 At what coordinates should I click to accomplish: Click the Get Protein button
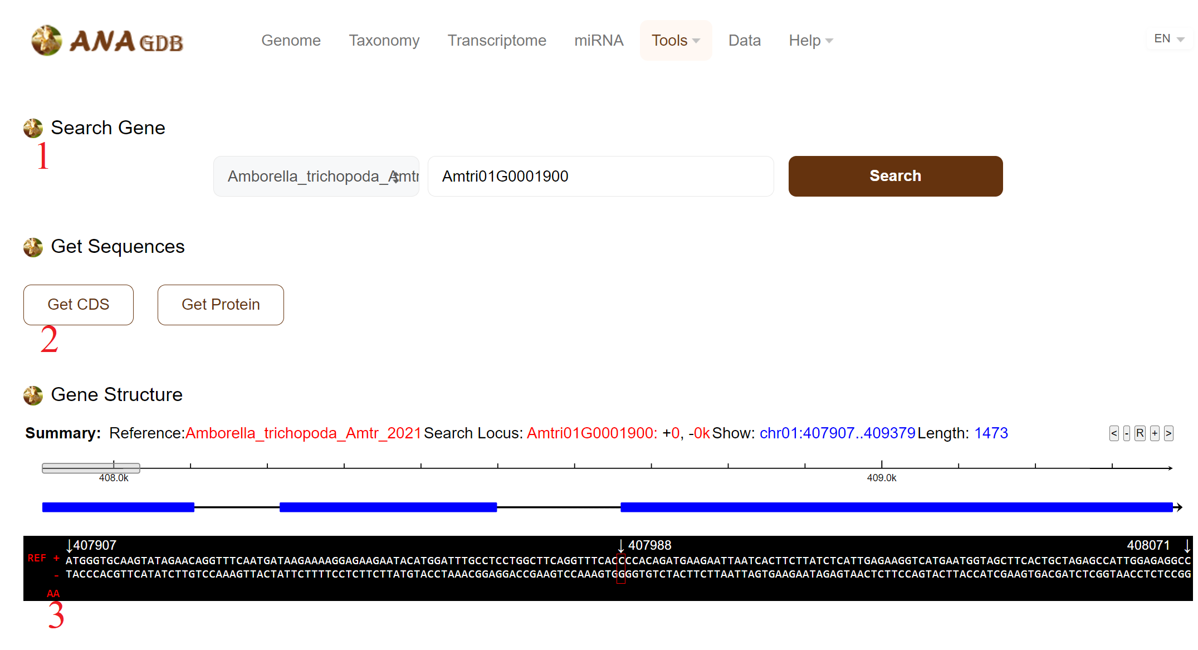pyautogui.click(x=221, y=305)
